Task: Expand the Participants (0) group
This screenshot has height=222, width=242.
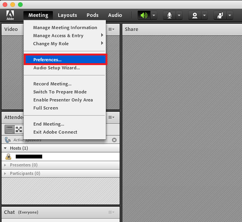Action: (5, 173)
